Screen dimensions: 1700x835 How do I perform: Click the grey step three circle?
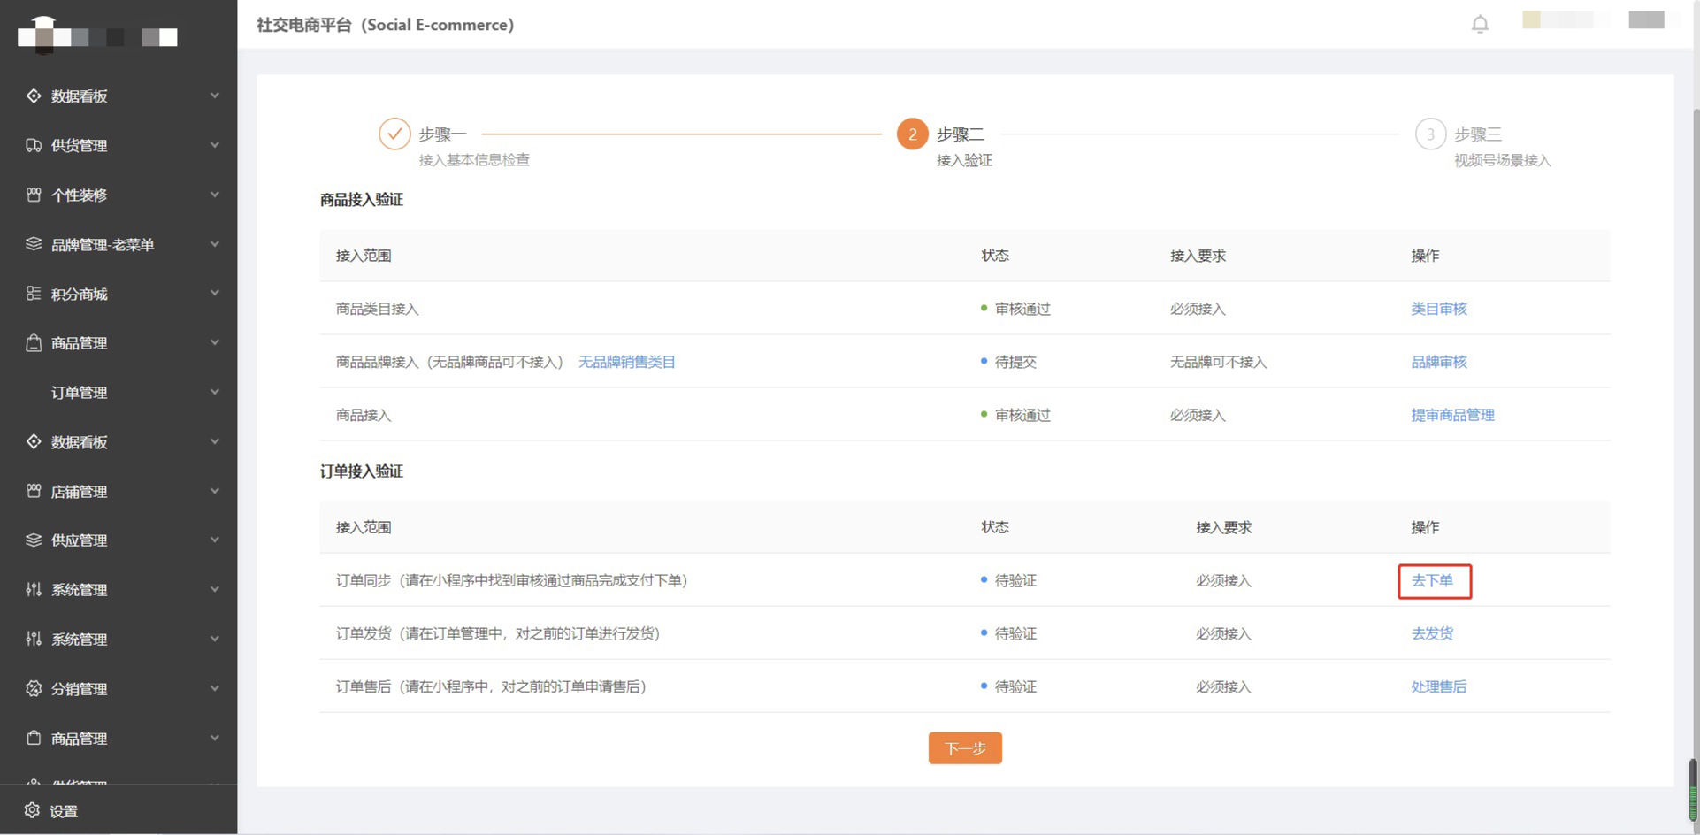pyautogui.click(x=1430, y=134)
